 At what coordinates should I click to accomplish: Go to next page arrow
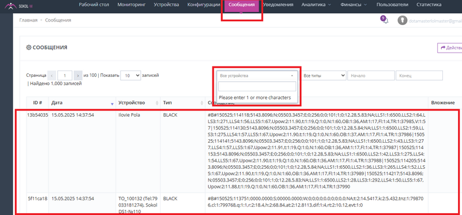[78, 76]
